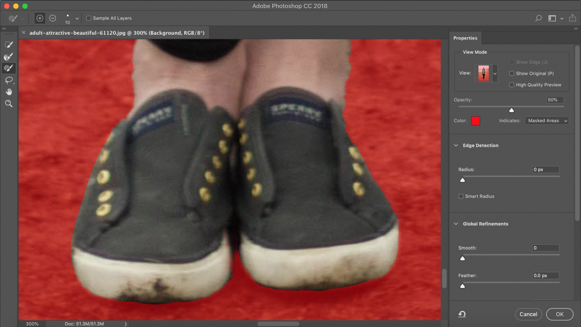Open the brush tool preset picker
This screenshot has width=581, height=327.
tap(16, 18)
